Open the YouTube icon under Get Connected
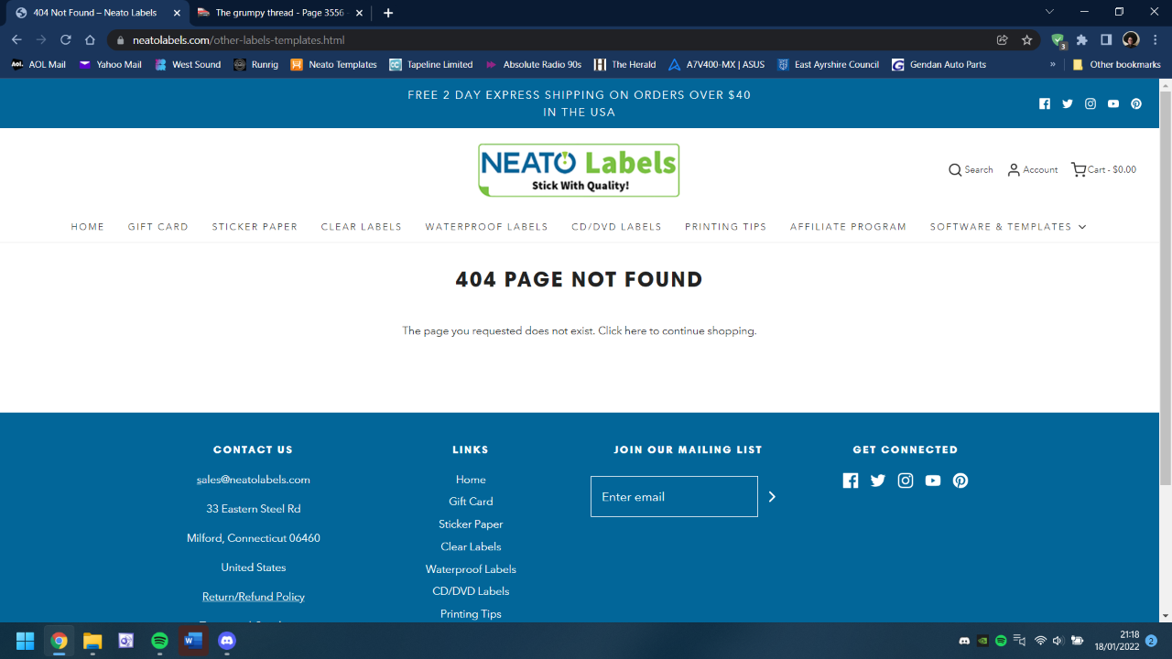The image size is (1172, 659). [x=933, y=481]
